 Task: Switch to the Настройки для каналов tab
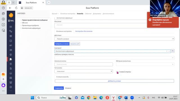click(84, 31)
